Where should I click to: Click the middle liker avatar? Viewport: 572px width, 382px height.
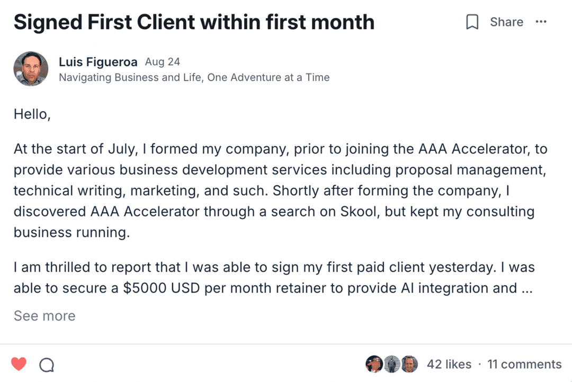tap(391, 364)
